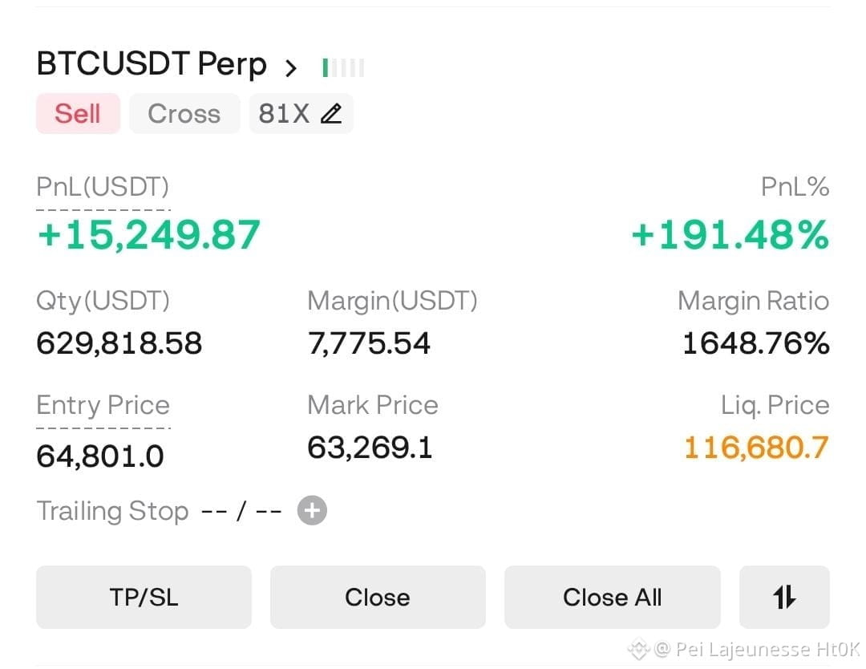Click the 116,680.7 liquidation price
Viewport: 866px width, 669px height.
click(x=757, y=448)
